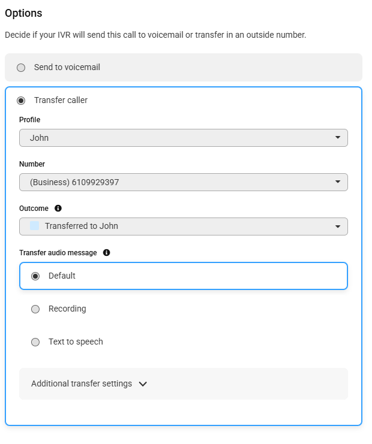
Task: Click the Additional transfer settings chevron
Action: (x=143, y=384)
